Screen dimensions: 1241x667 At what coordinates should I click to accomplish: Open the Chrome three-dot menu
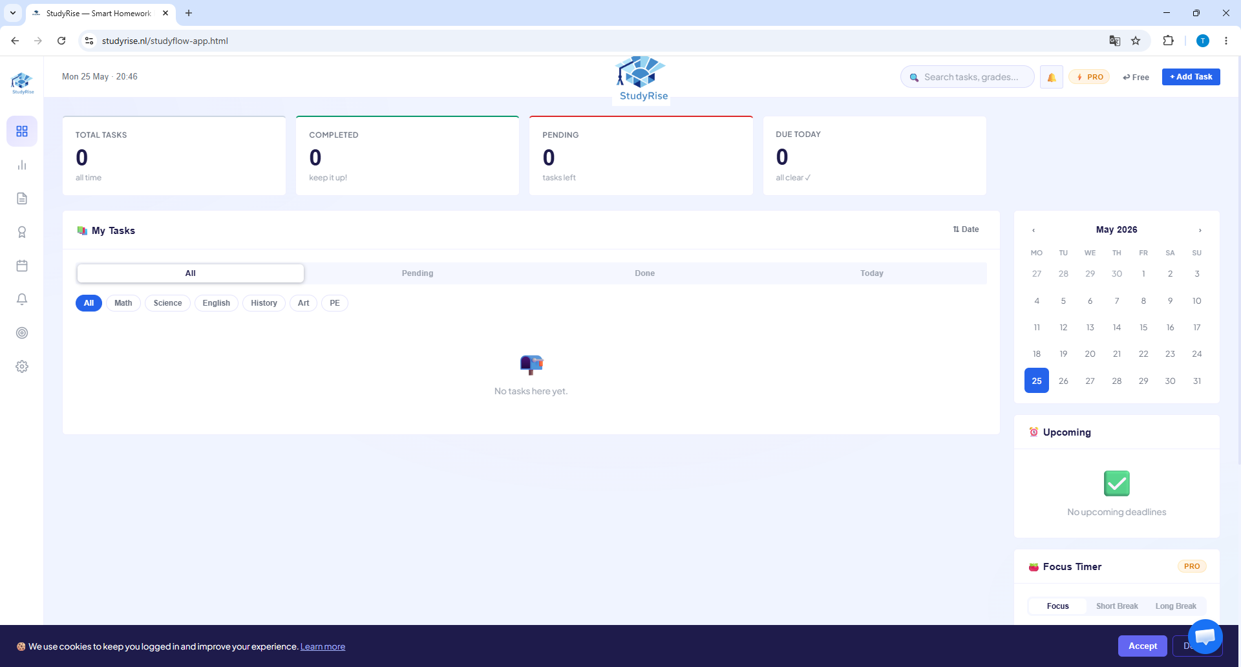[x=1226, y=41]
